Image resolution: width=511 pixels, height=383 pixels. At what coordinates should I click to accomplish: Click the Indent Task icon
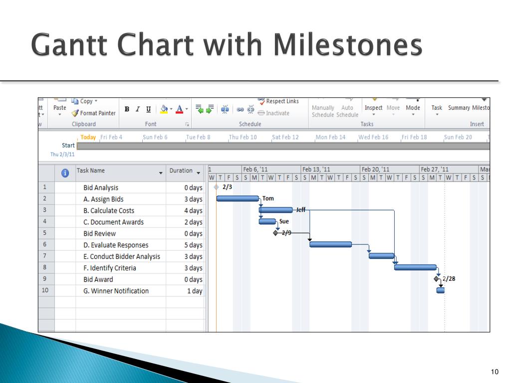[210, 109]
